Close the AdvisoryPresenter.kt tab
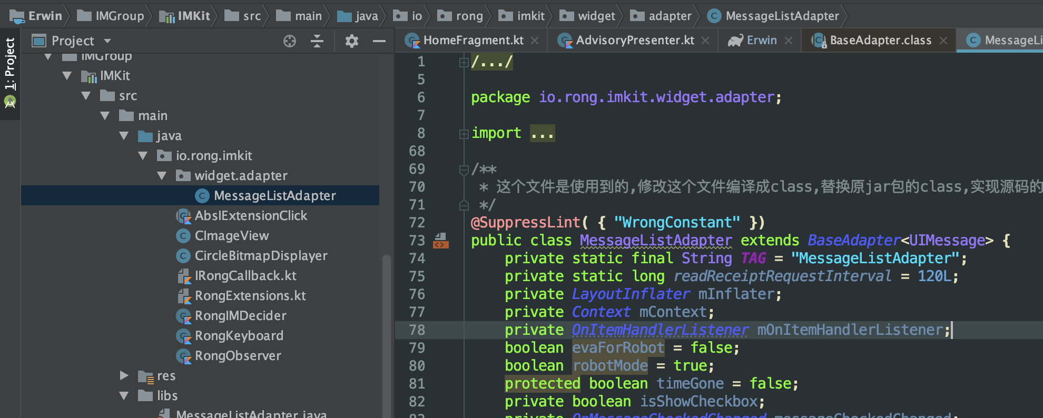 pyautogui.click(x=705, y=41)
